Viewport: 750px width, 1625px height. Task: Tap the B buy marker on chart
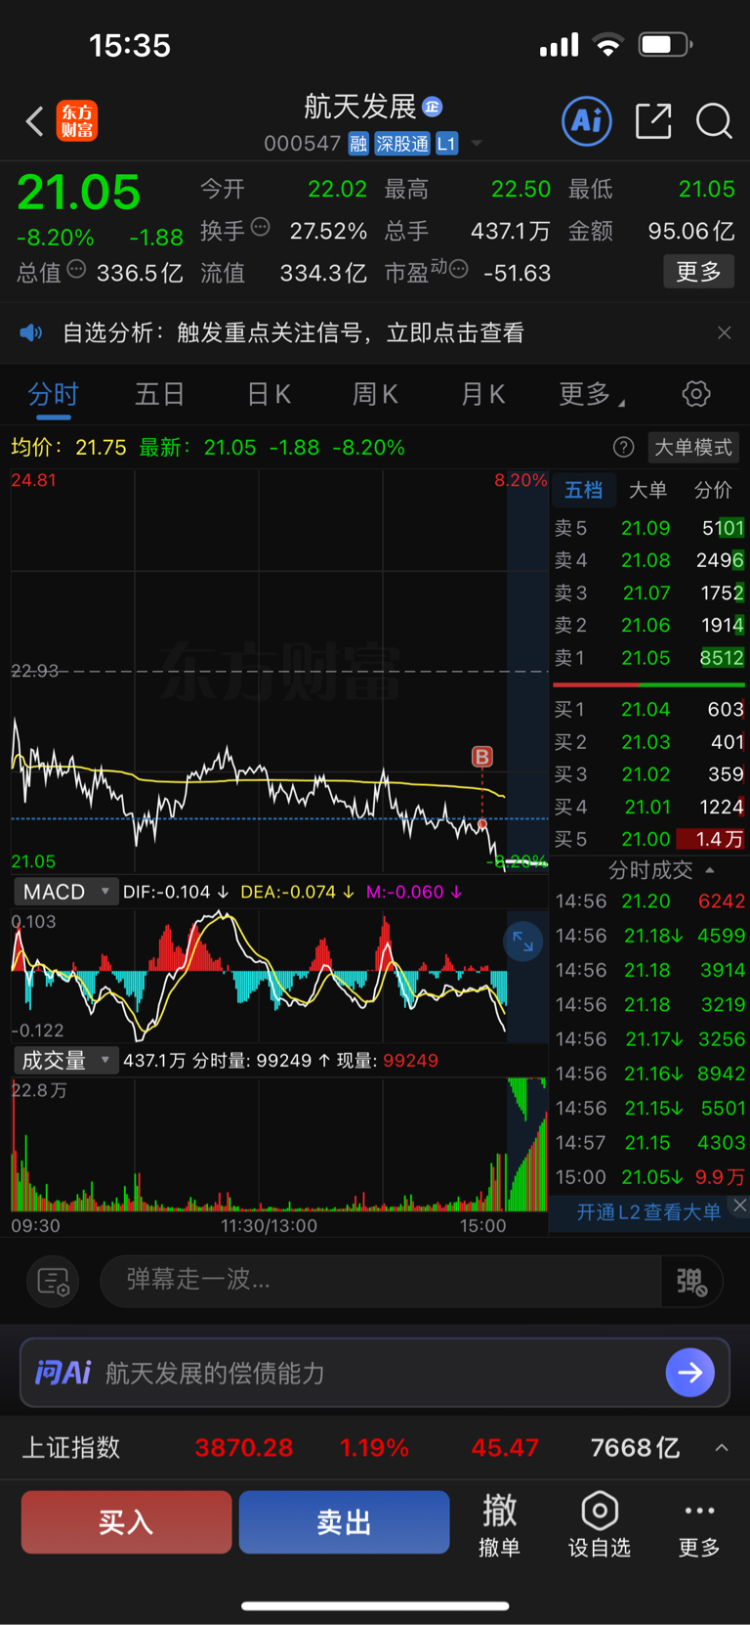pos(482,757)
